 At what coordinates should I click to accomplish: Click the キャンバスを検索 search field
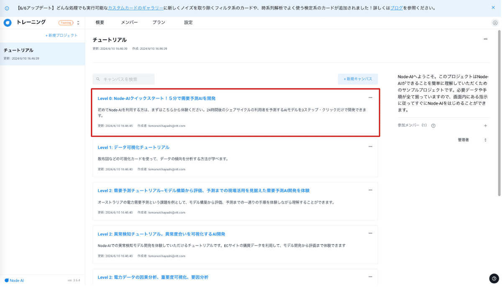click(123, 79)
